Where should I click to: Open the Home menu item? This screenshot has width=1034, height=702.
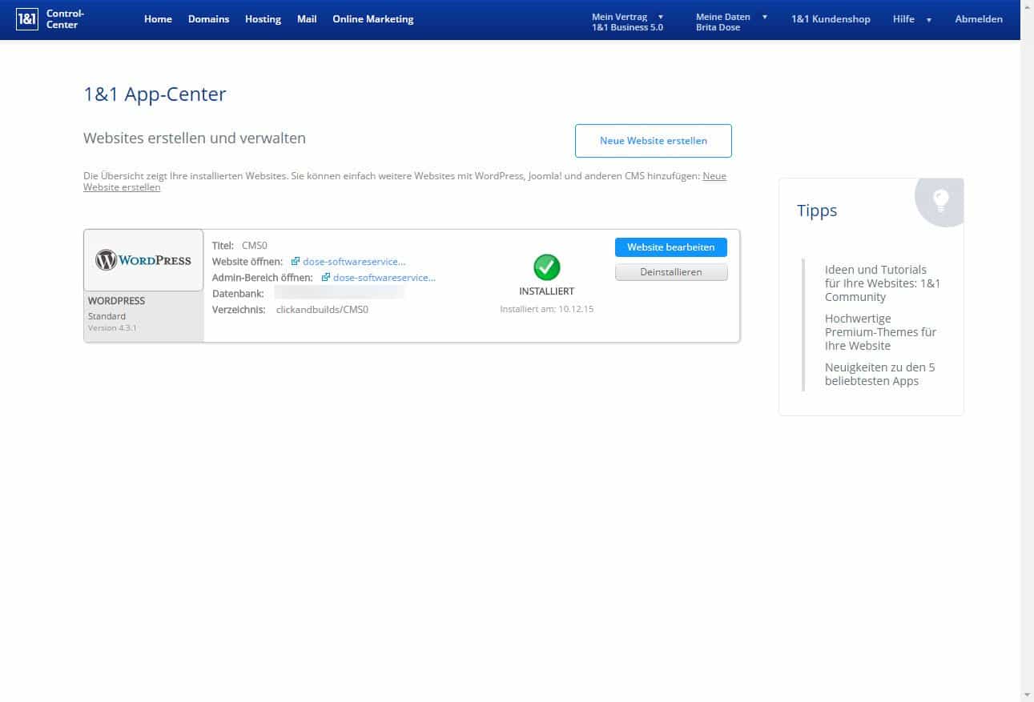pos(158,19)
